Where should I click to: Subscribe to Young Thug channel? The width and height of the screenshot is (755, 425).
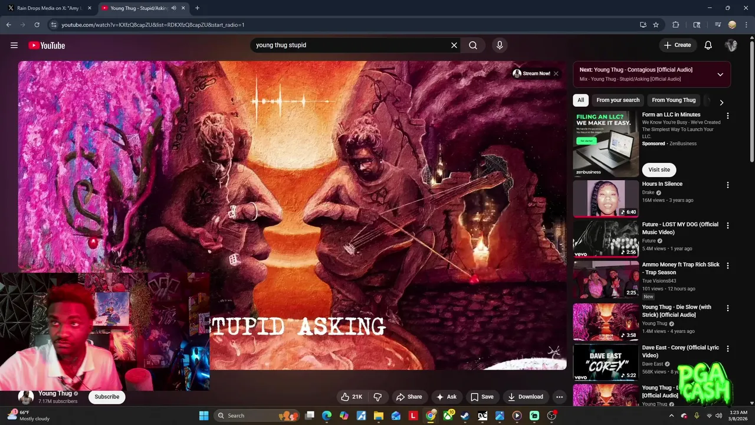click(x=107, y=397)
